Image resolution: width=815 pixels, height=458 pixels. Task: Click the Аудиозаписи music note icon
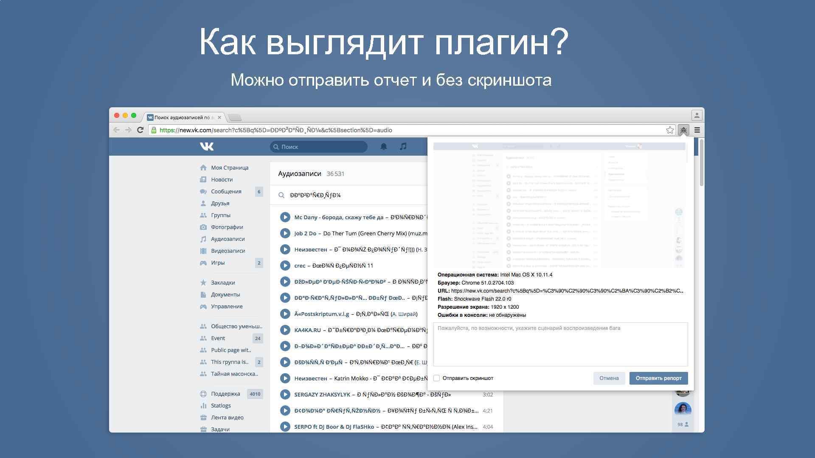tap(204, 239)
